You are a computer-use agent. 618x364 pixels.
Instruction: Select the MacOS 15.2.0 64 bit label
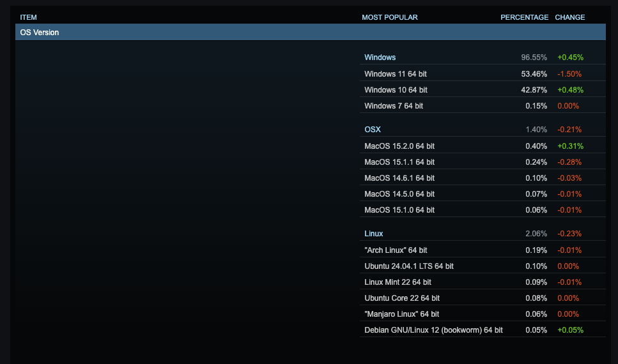pyautogui.click(x=399, y=146)
